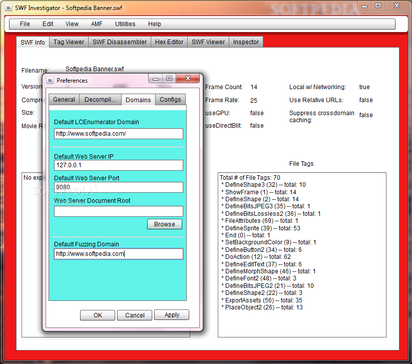Viewport: 412px width, 364px height.
Task: Select 'DefineBitsJPEG2 (21) -- total: 10' line
Action: 267,286
